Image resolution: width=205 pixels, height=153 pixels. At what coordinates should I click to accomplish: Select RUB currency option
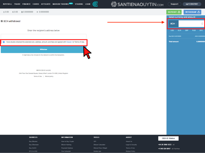(194, 30)
